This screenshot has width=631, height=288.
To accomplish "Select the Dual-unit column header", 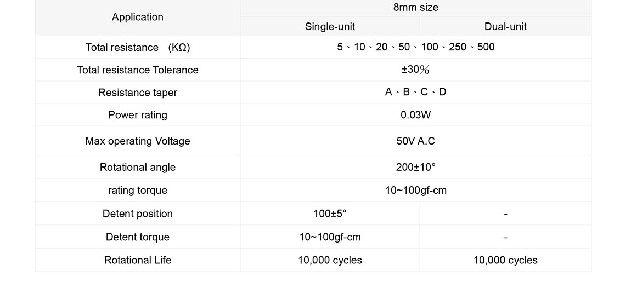I will [x=505, y=26].
